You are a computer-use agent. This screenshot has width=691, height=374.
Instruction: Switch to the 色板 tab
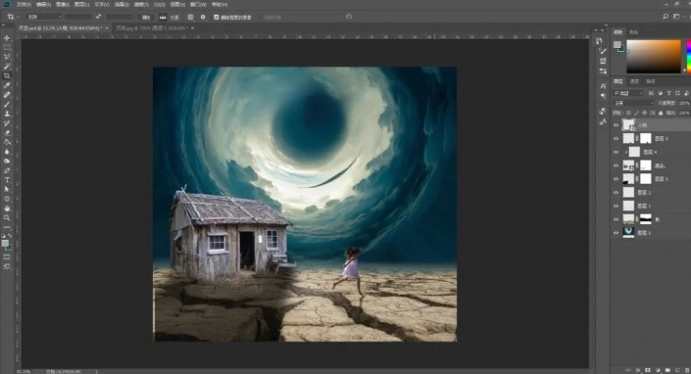point(634,32)
